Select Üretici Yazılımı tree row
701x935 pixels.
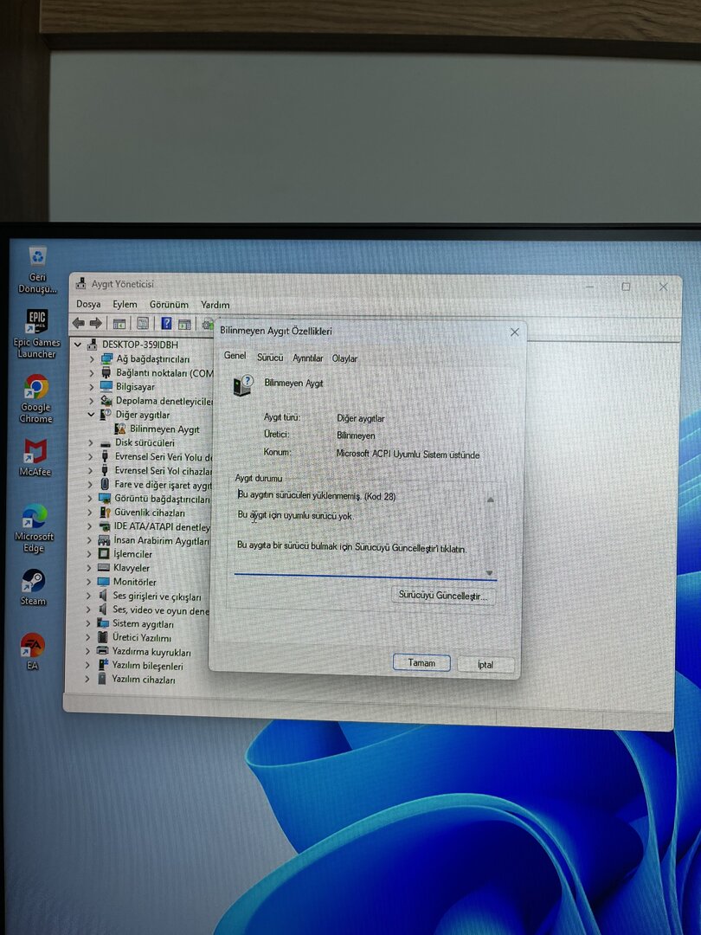(141, 637)
